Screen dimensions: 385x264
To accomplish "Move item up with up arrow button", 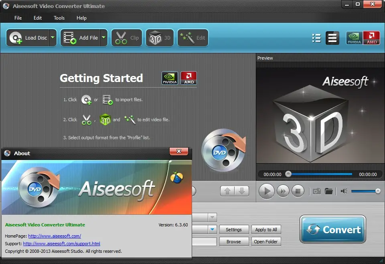I will pos(227,191).
